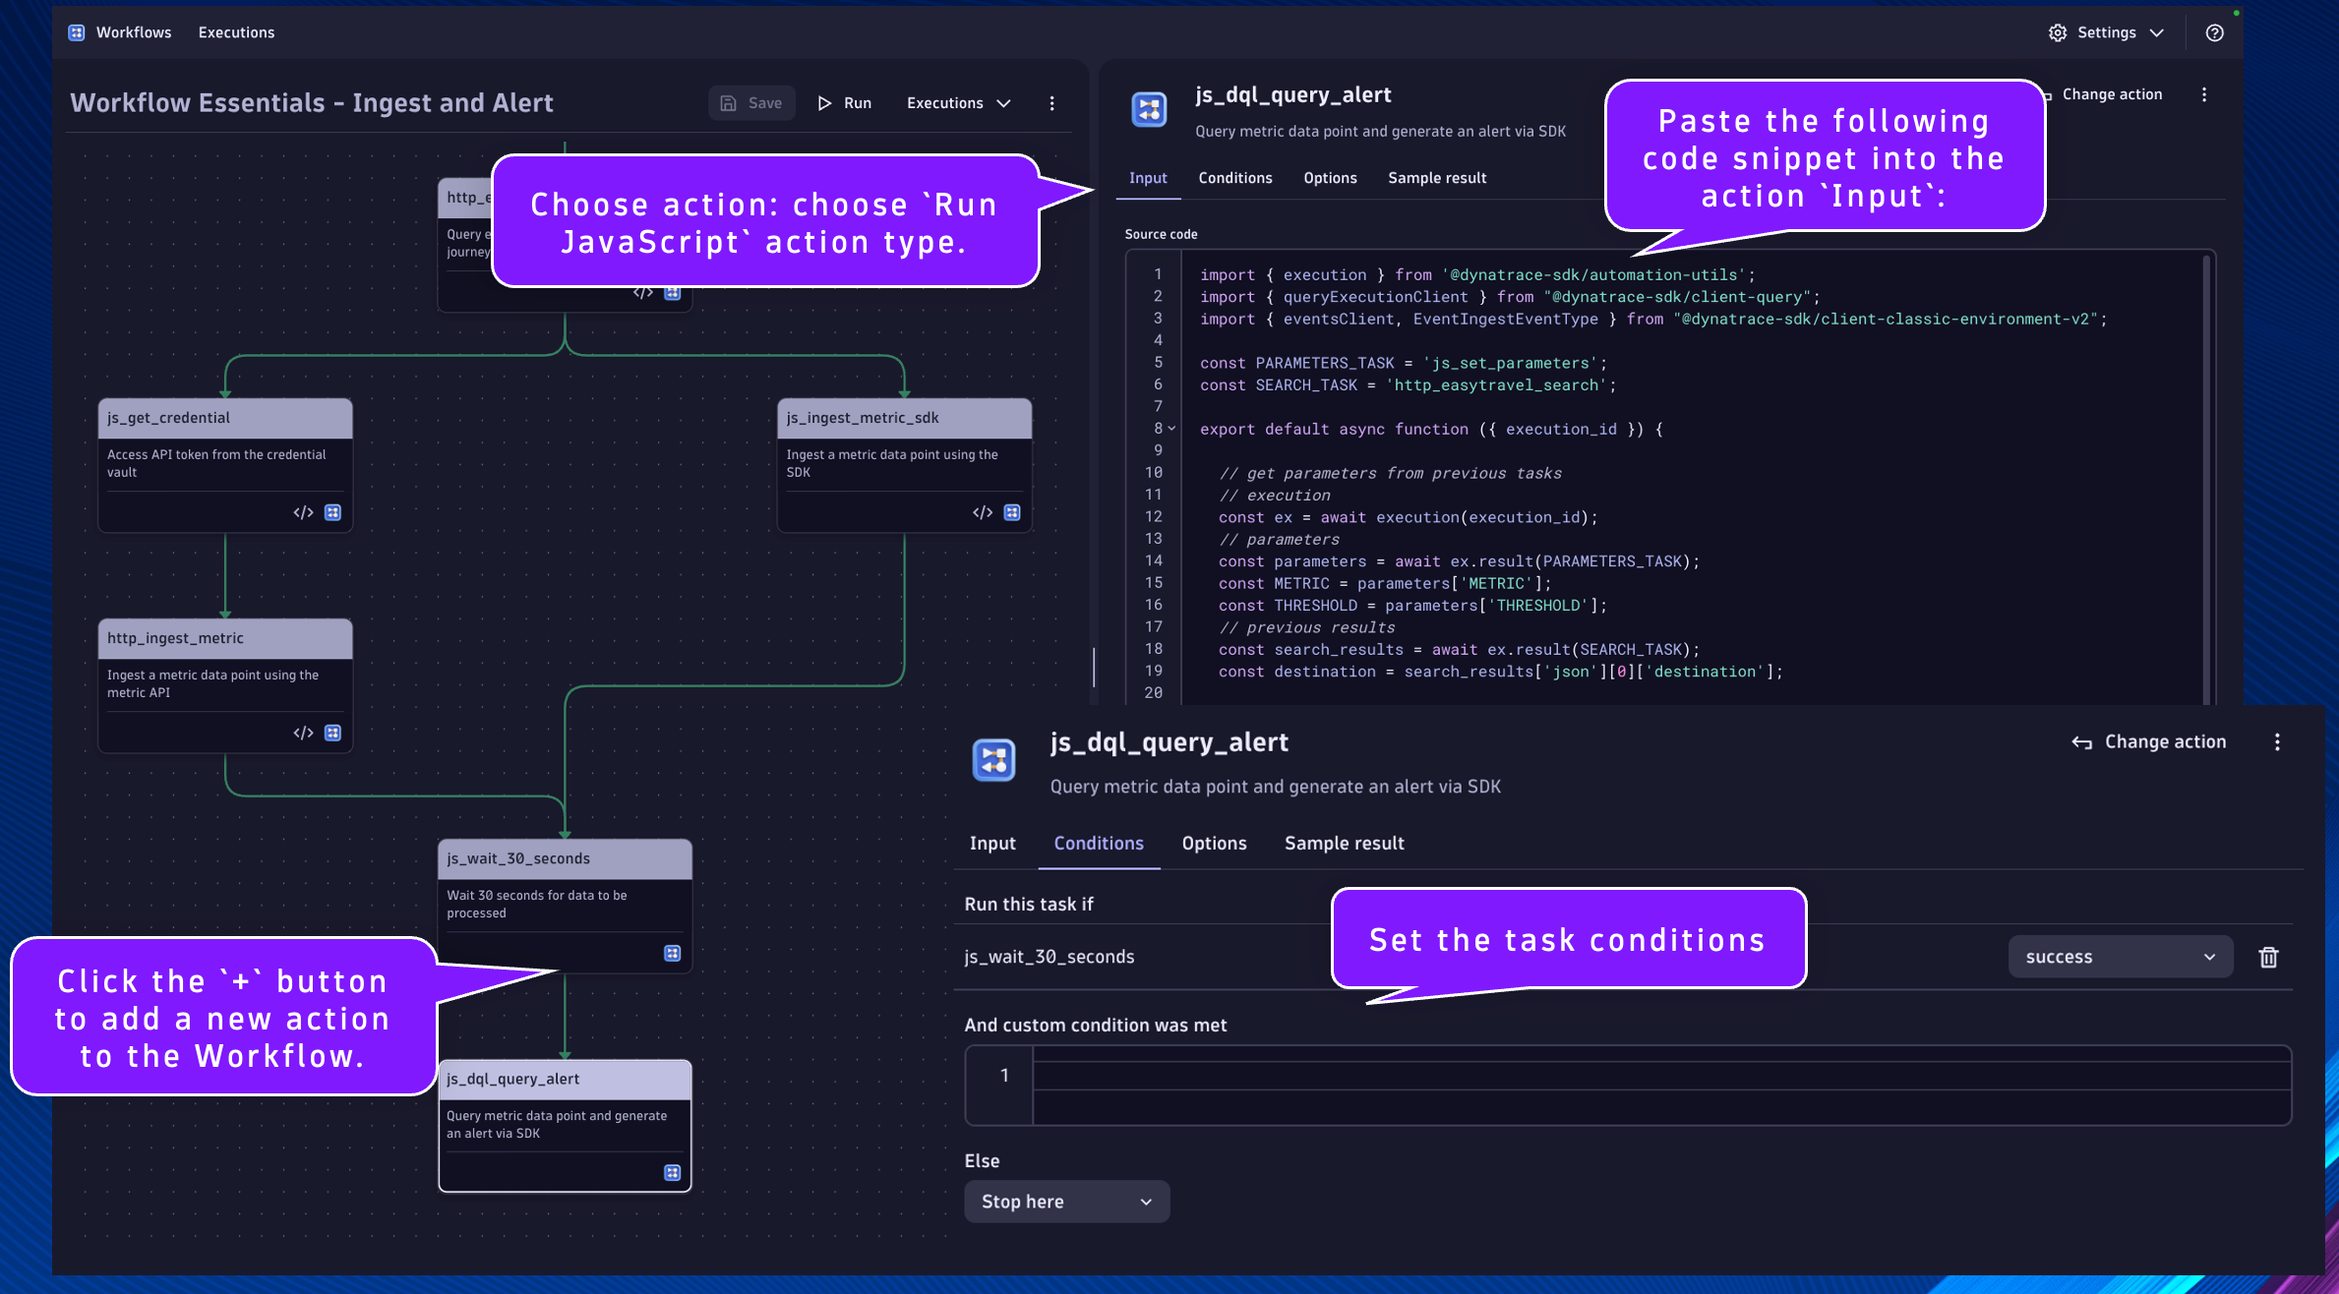Select the http_ingest_metric node
2339x1294 pixels.
(225, 684)
